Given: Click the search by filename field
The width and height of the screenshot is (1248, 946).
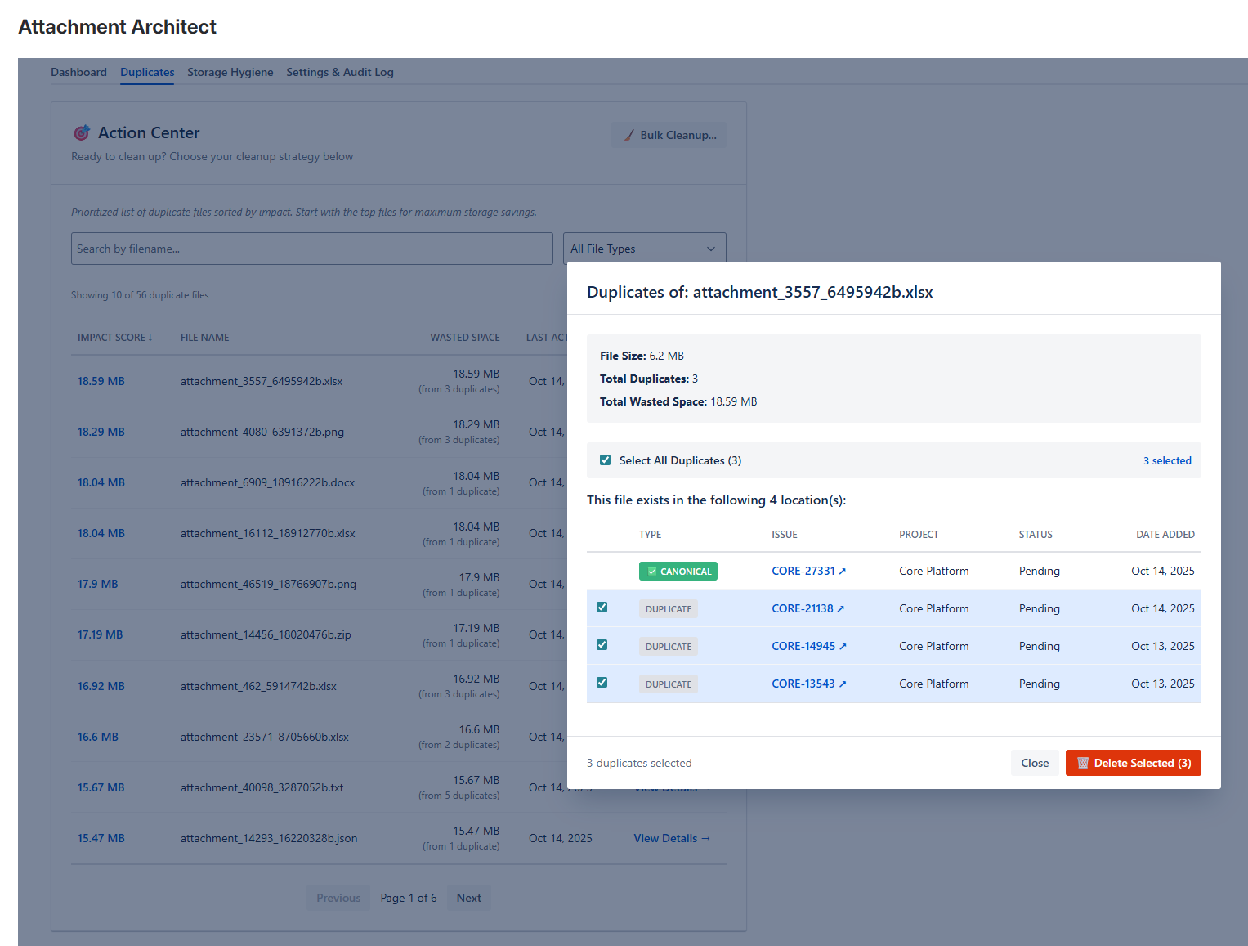Looking at the screenshot, I should tap(311, 248).
